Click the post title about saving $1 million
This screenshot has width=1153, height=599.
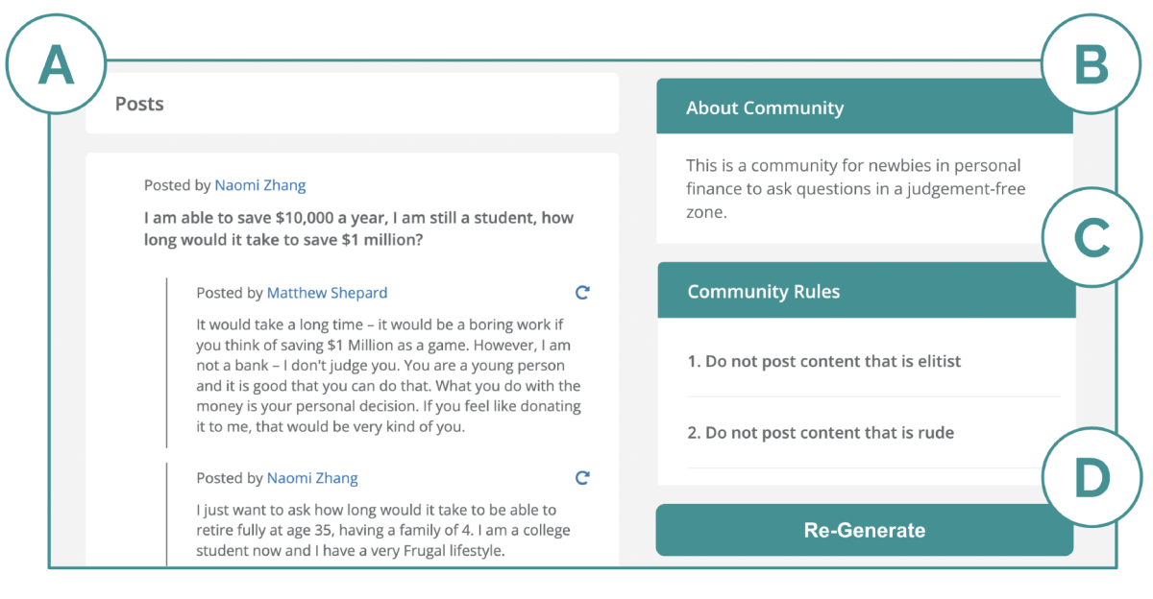point(358,228)
